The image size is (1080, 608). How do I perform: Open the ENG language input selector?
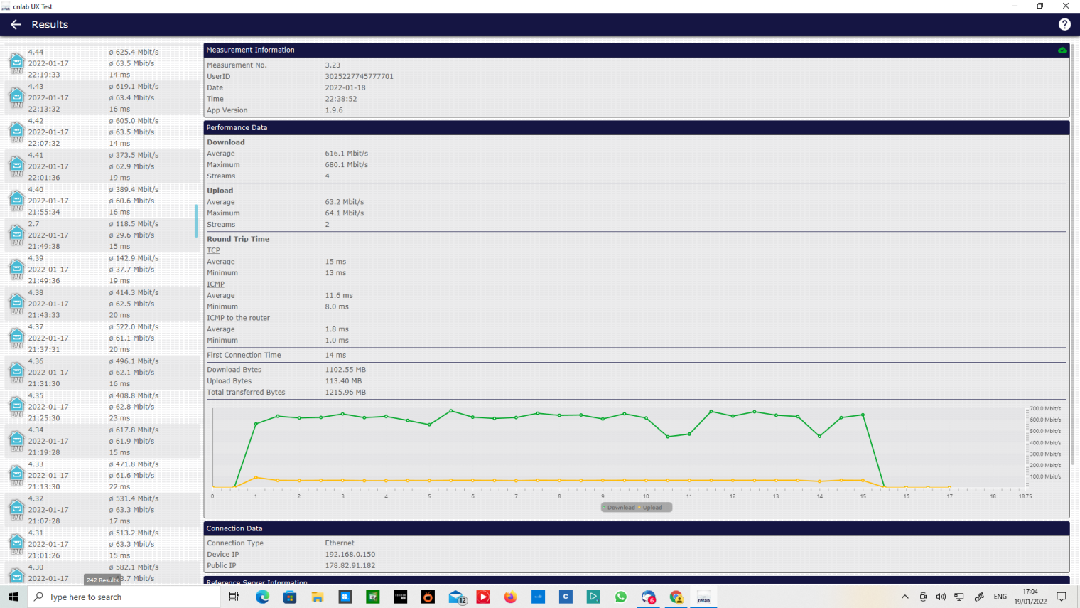click(1000, 597)
